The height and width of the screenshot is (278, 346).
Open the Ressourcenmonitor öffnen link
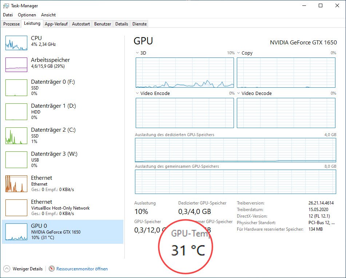pyautogui.click(x=82, y=269)
